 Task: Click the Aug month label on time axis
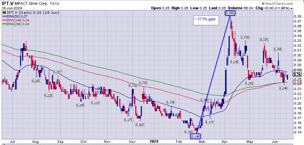pyautogui.click(x=36, y=142)
